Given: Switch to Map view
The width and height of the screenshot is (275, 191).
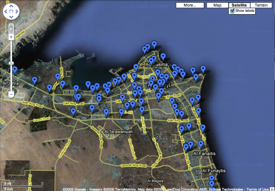Looking at the screenshot, I should tap(217, 5).
